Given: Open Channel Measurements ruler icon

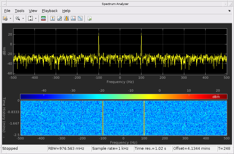Looking at the screenshot, I should (60, 18).
